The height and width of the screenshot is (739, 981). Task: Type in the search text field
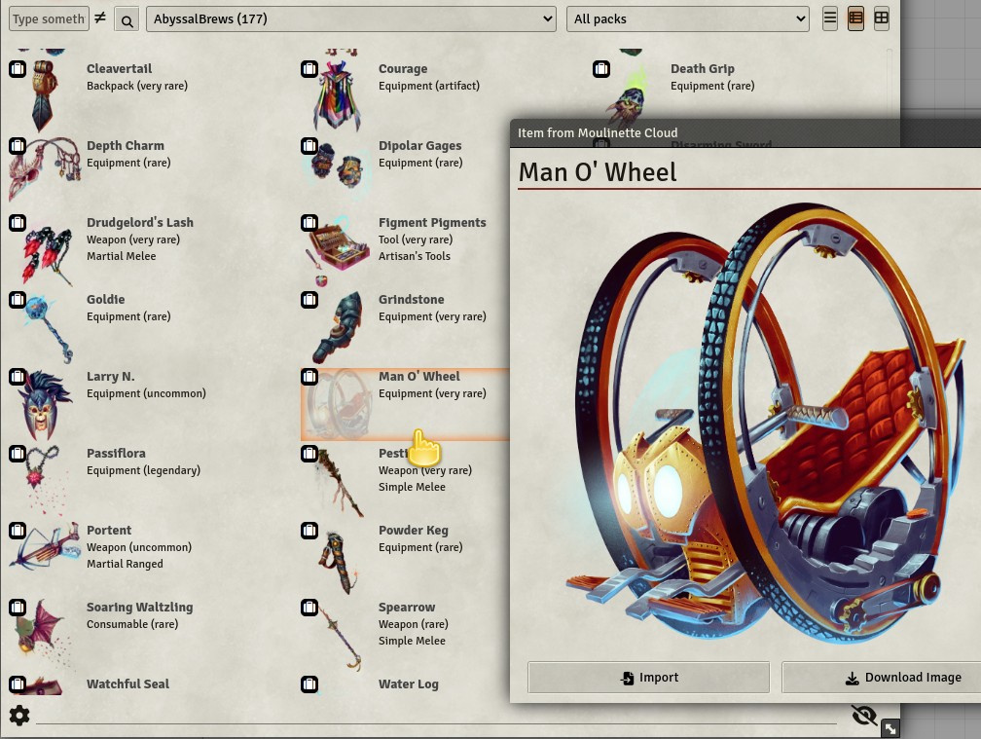49,18
